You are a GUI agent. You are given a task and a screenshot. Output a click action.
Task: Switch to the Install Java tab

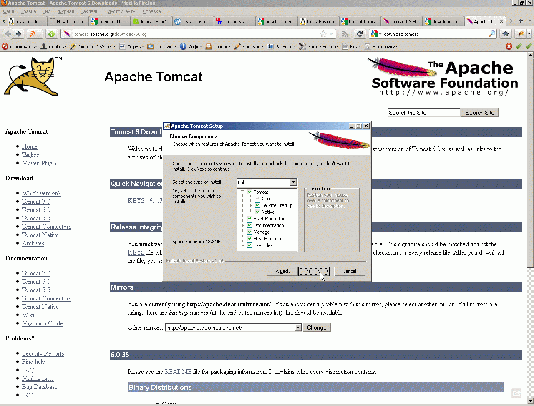pos(193,21)
